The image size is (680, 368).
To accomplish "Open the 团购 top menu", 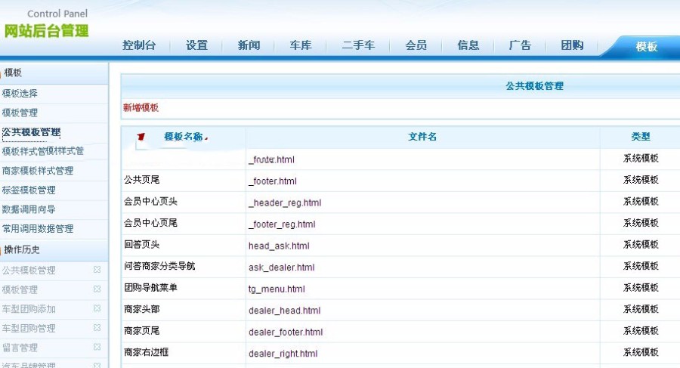I will tap(572, 45).
